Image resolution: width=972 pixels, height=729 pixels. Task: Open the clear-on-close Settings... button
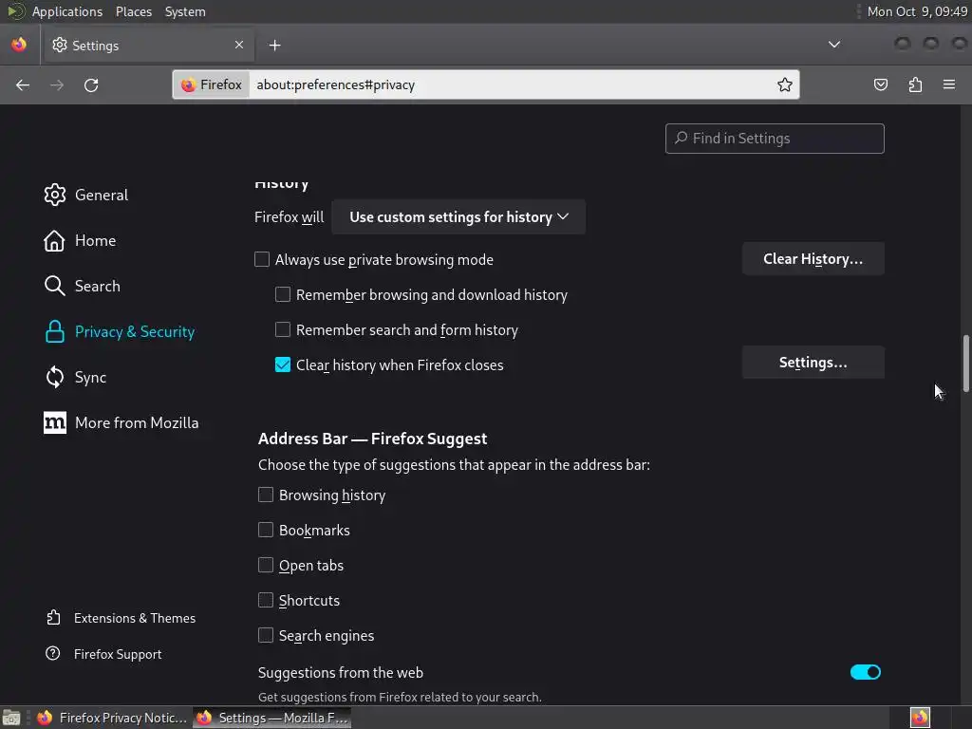[x=813, y=363]
